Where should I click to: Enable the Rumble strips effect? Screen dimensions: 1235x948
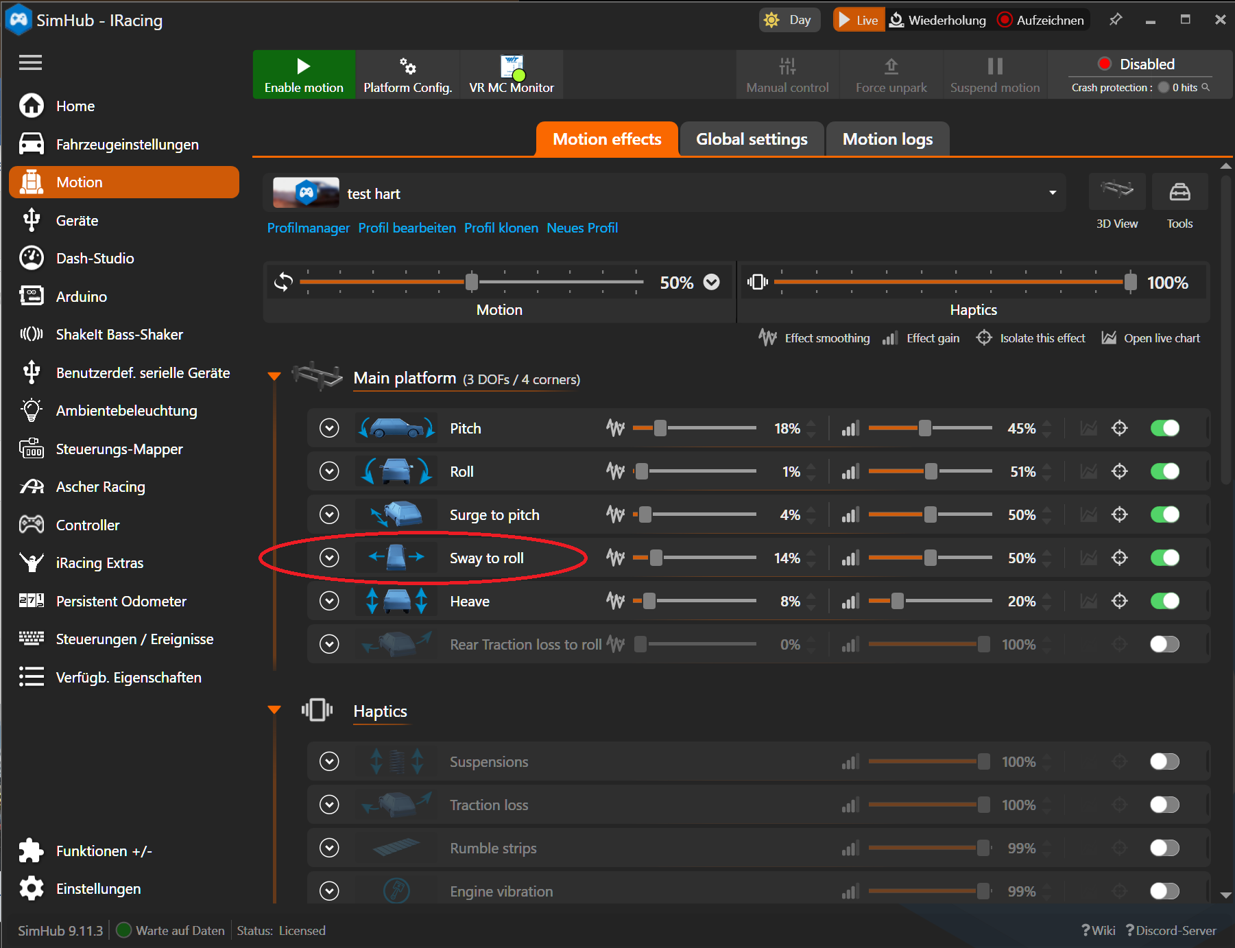pos(1164,848)
